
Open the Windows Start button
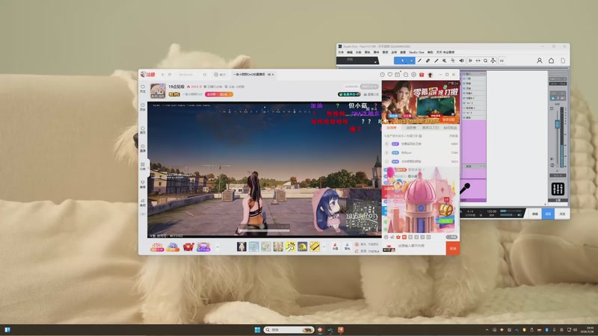coord(257,330)
